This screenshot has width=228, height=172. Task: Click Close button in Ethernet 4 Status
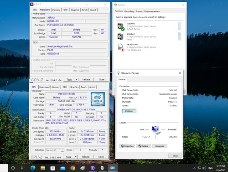coord(175,156)
